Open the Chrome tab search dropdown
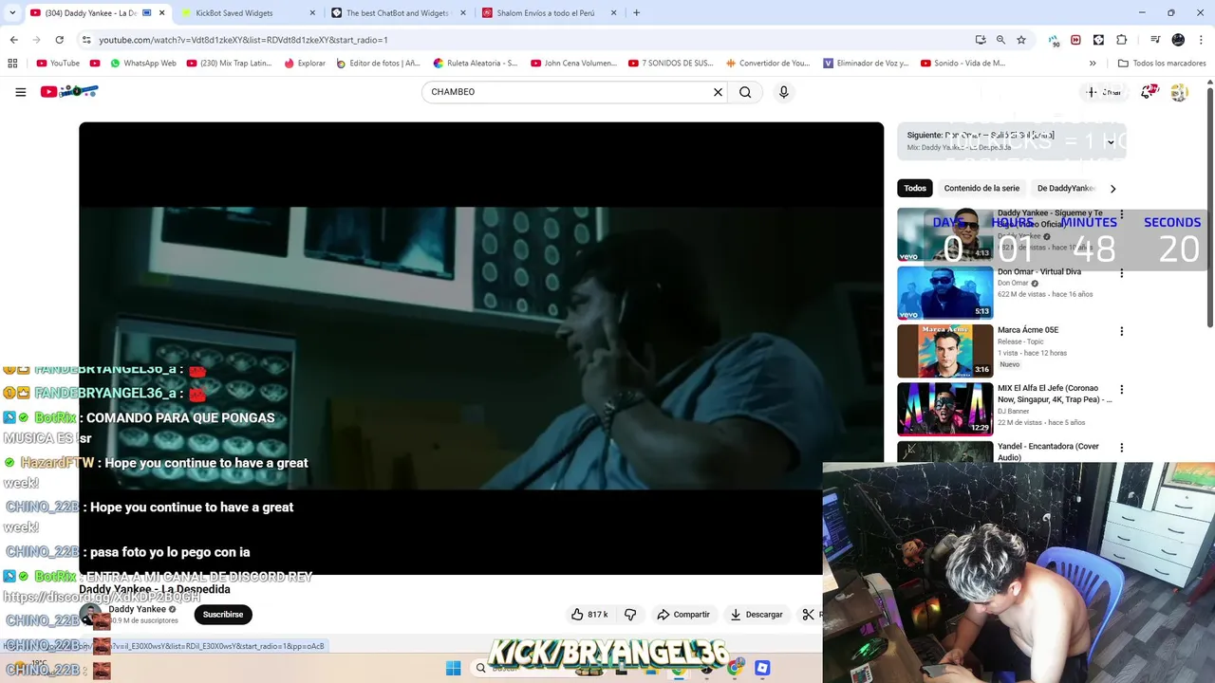 coord(11,13)
